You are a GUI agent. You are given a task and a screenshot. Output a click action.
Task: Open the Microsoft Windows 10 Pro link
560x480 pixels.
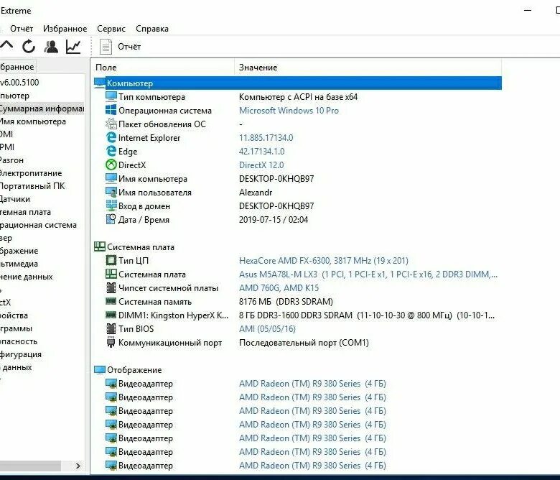[x=289, y=111]
